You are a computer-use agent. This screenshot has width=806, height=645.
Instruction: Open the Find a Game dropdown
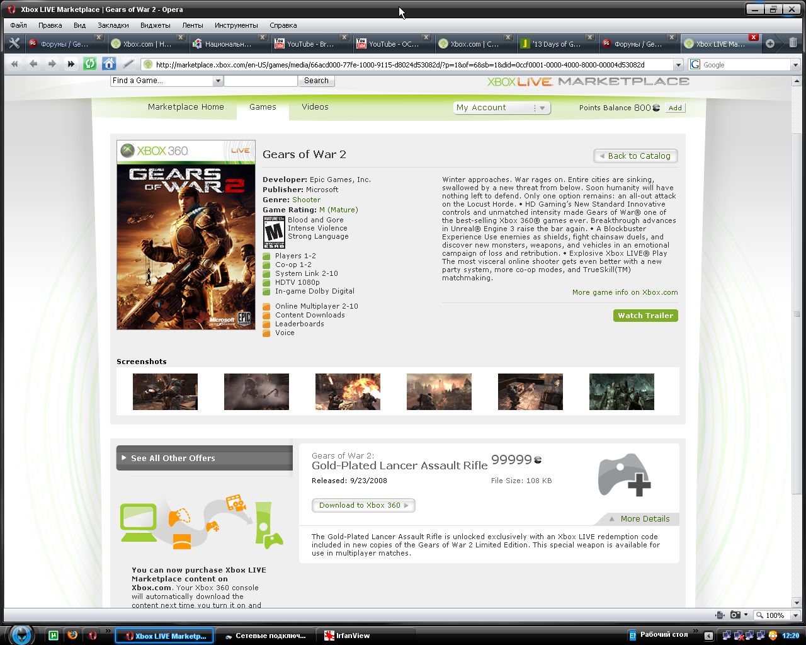click(x=217, y=81)
